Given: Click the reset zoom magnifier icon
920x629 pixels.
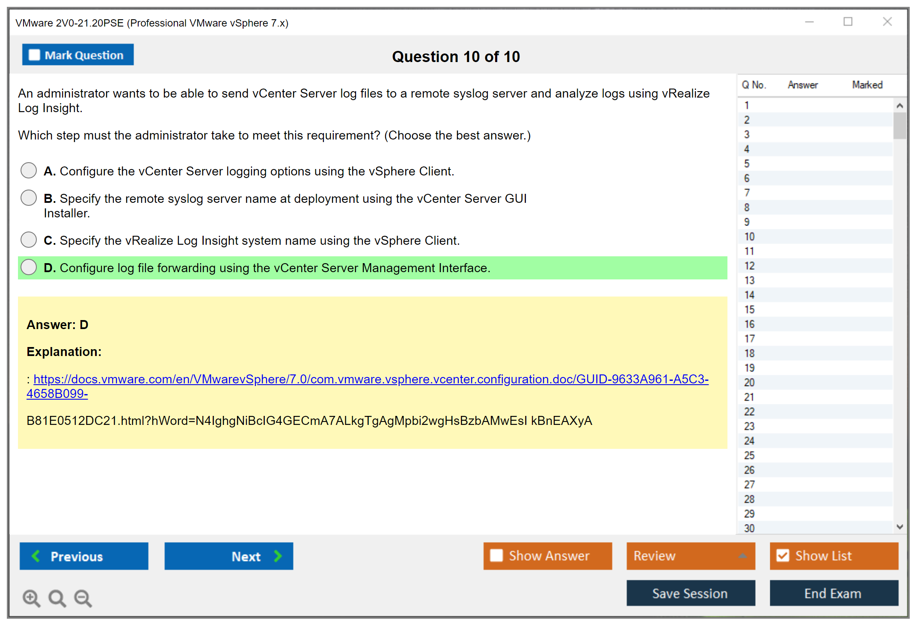Looking at the screenshot, I should click(57, 598).
